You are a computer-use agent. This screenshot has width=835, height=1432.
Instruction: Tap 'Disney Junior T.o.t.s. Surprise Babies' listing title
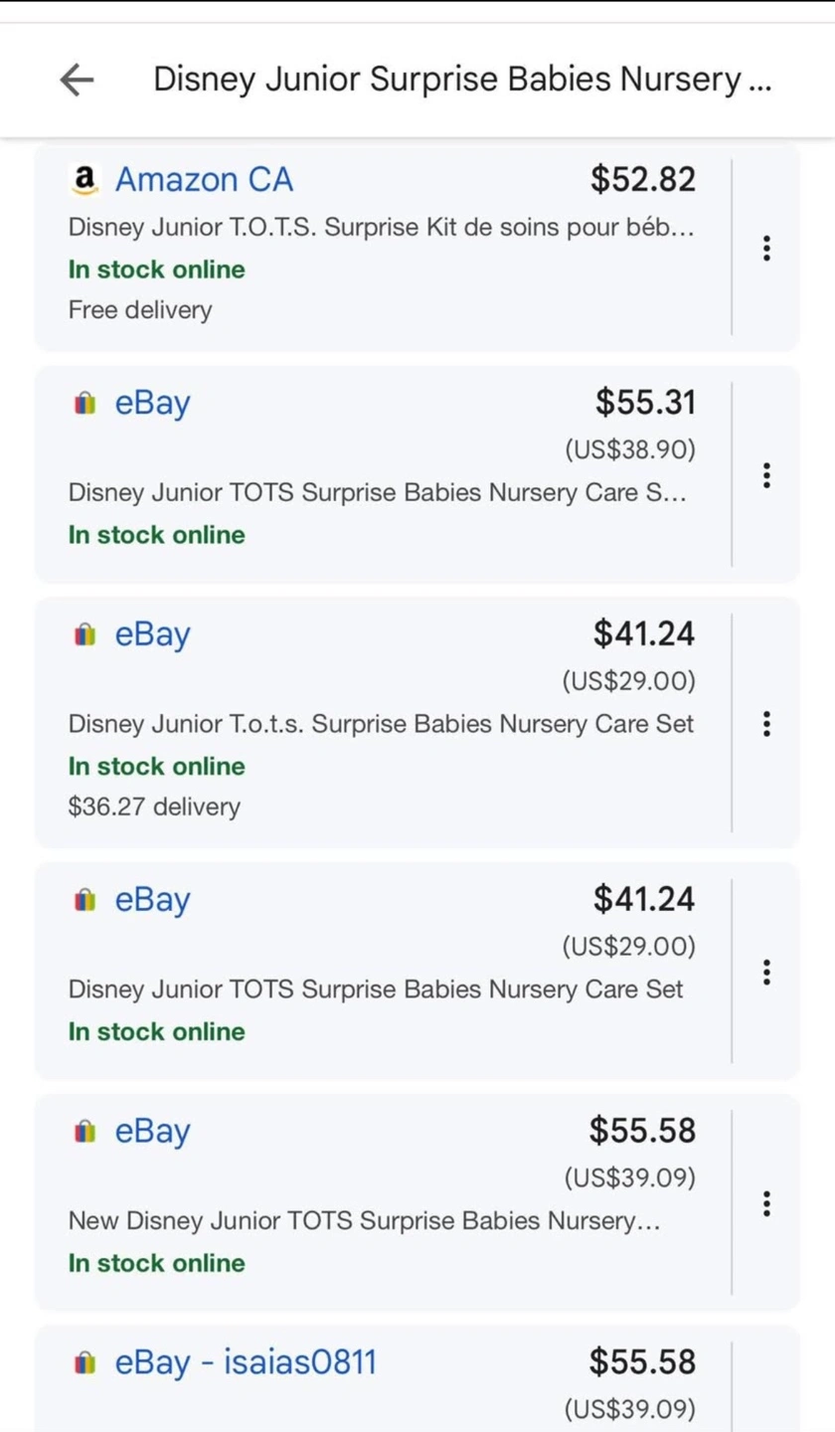click(x=381, y=724)
